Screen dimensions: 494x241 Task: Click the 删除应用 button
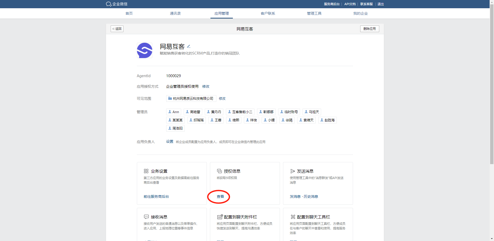(x=370, y=29)
